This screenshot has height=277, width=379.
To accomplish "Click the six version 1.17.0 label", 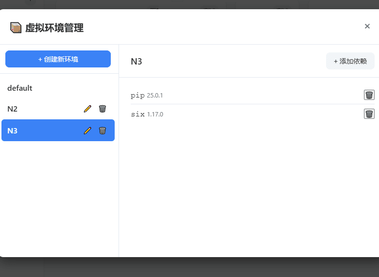I will [155, 114].
